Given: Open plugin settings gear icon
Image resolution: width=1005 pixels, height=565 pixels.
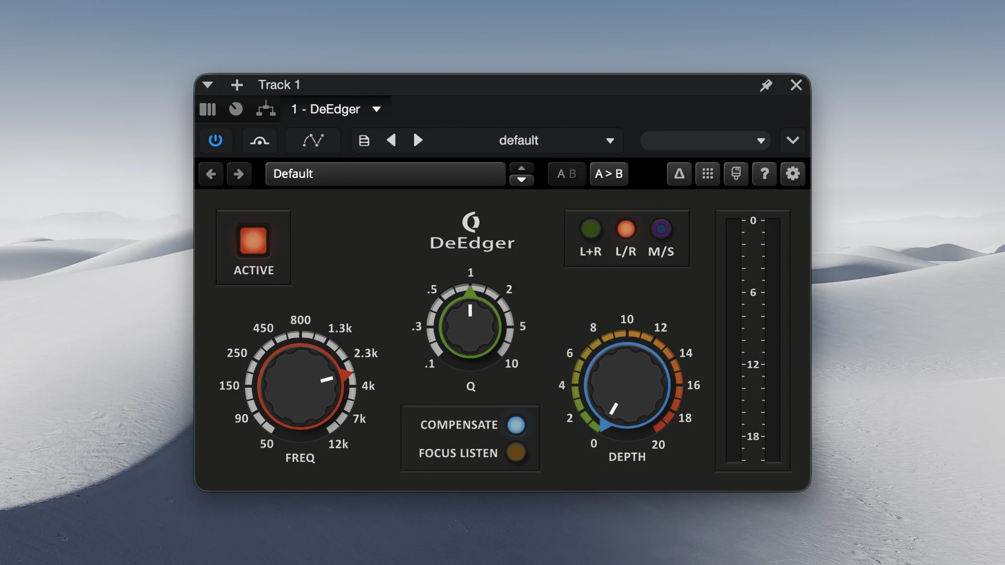Looking at the screenshot, I should [x=792, y=174].
